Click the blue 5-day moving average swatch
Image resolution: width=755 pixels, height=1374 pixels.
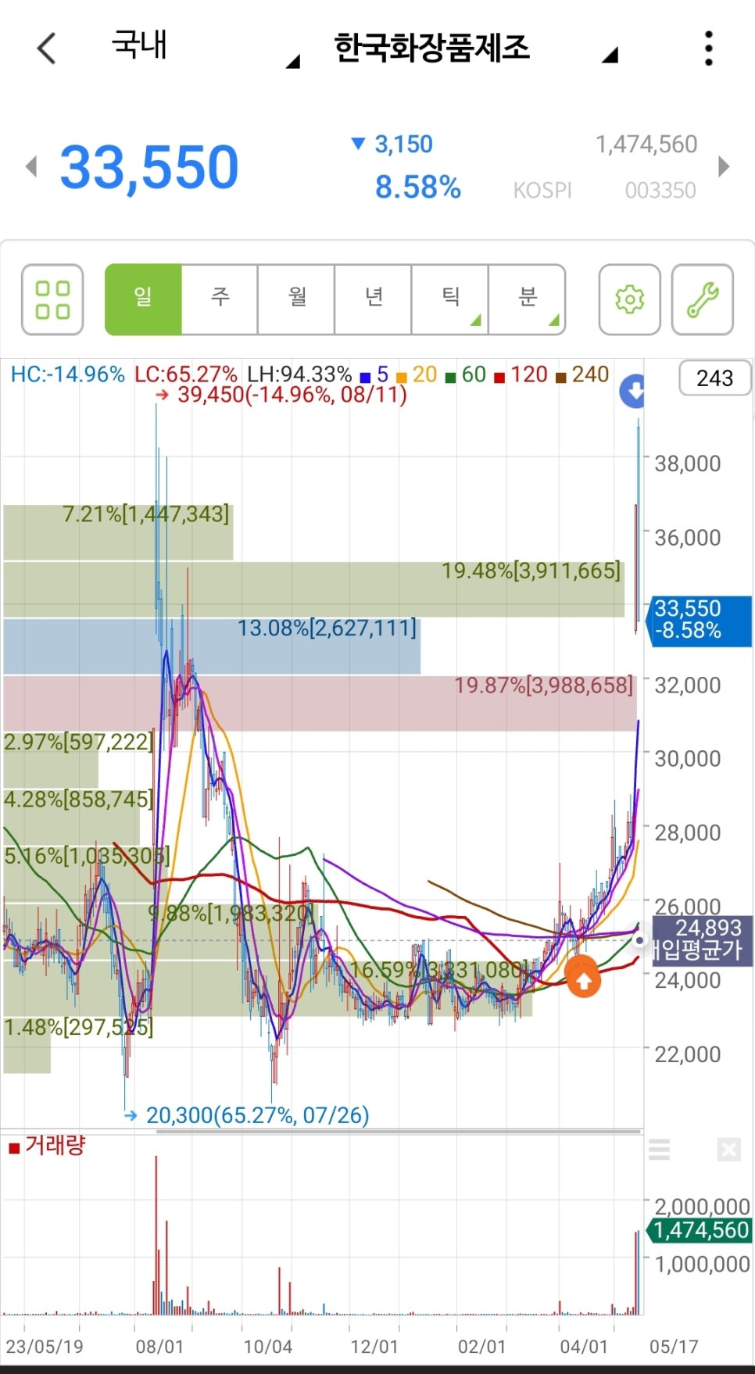click(x=365, y=377)
